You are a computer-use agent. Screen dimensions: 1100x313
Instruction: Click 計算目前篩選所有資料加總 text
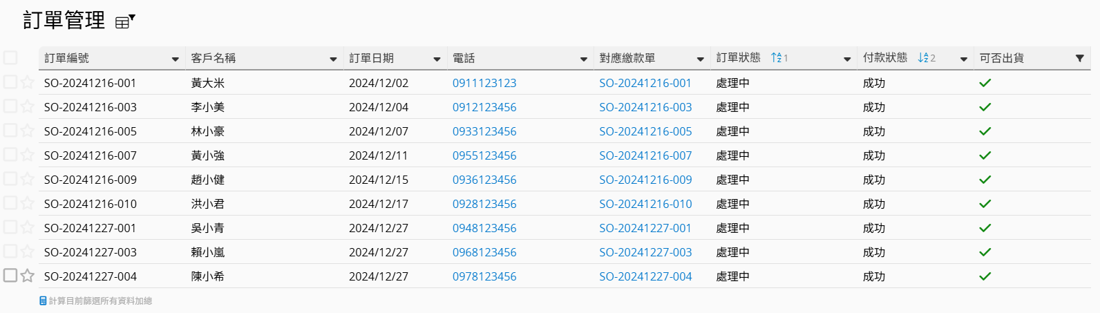(x=100, y=301)
